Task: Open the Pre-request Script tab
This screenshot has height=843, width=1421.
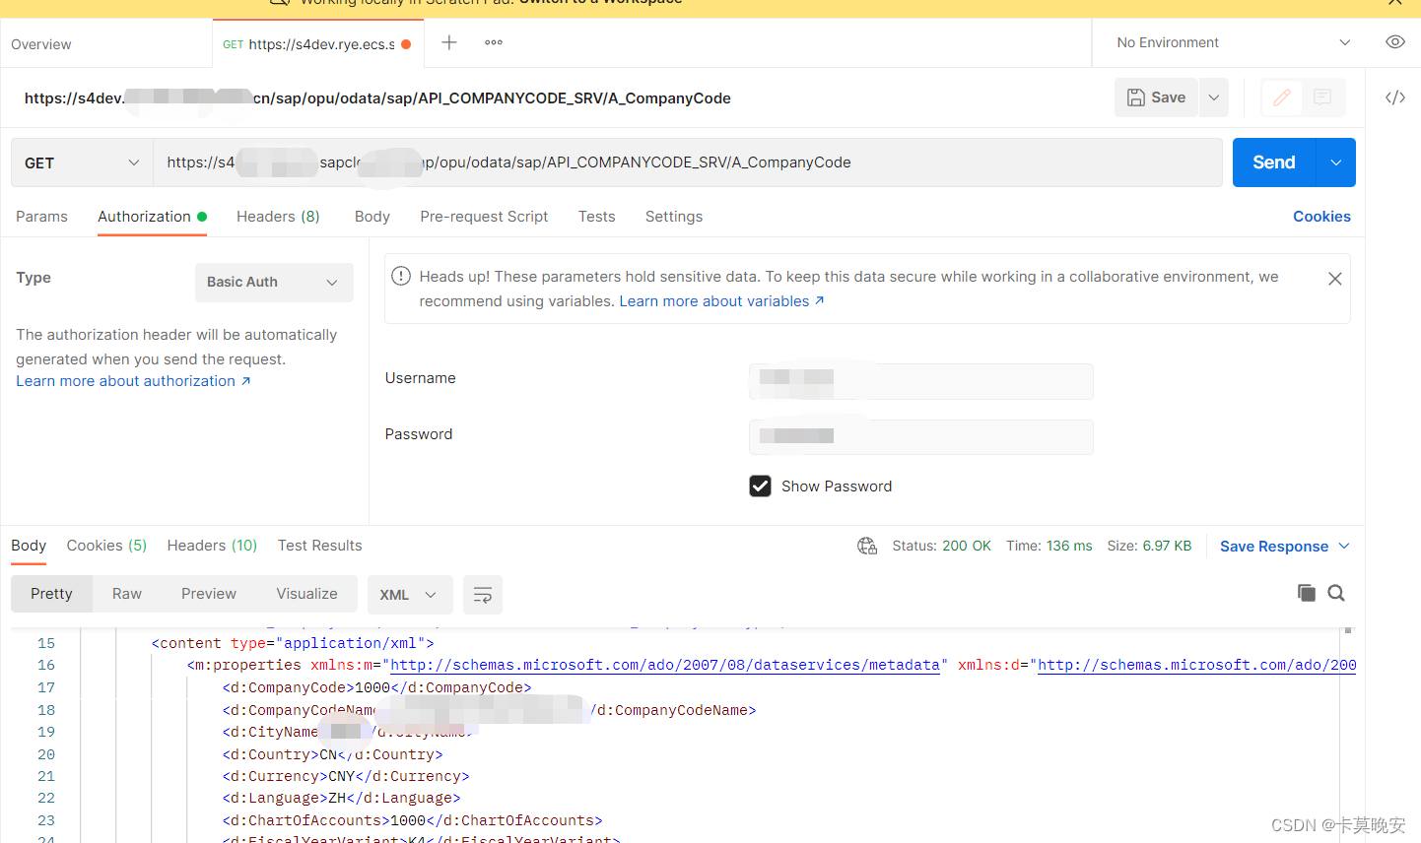Action: click(x=484, y=217)
